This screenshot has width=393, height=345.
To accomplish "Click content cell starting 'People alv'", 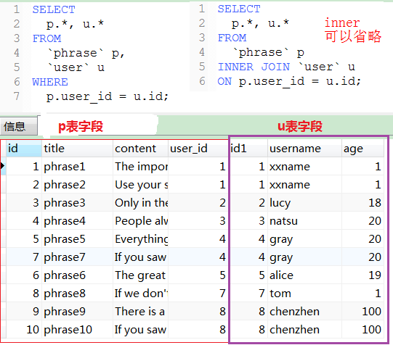I will [x=140, y=221].
